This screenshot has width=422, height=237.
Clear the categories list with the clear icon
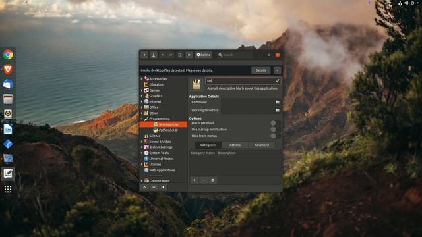click(212, 180)
